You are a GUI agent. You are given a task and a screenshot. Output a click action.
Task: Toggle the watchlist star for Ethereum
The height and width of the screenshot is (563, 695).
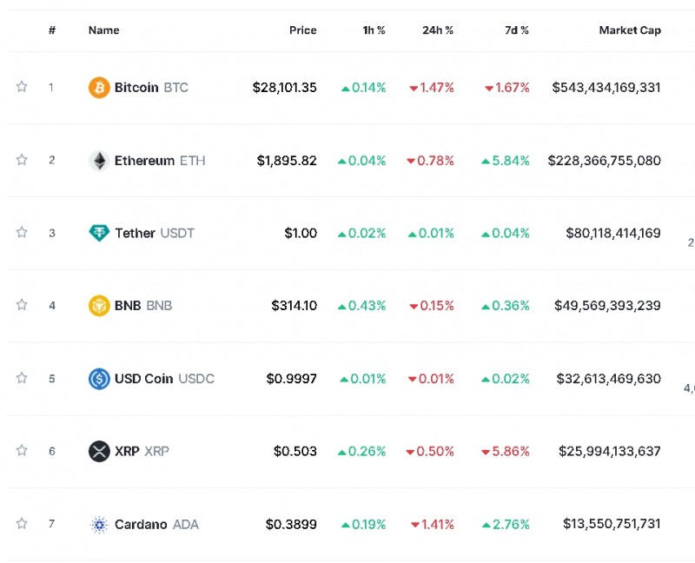[22, 160]
